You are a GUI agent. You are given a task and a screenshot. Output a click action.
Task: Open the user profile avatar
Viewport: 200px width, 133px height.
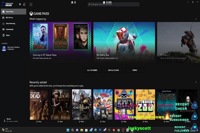click(3, 4)
